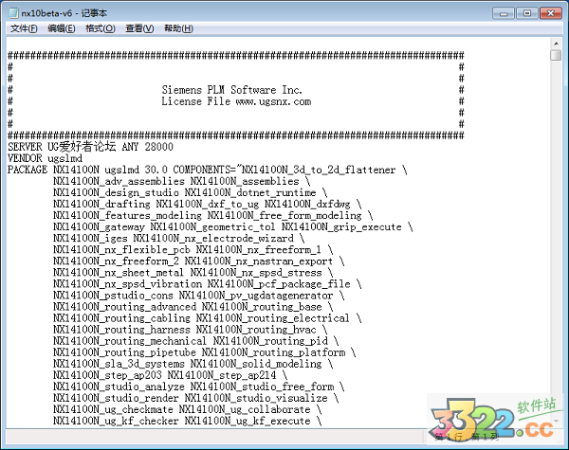Click 'NX14100N_studio_render' text
Screen dimensions: 569x450
[x=116, y=398]
